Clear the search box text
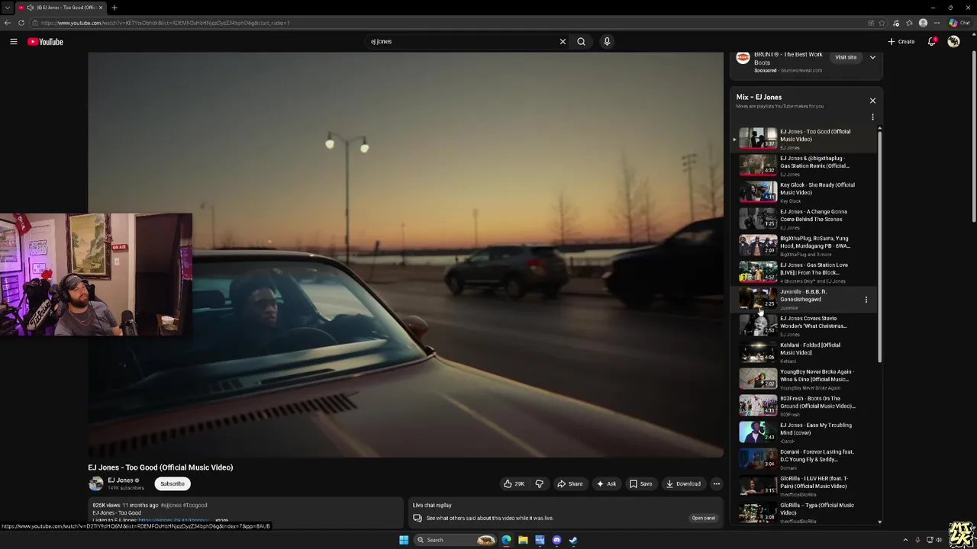Image resolution: width=977 pixels, height=549 pixels. click(563, 42)
